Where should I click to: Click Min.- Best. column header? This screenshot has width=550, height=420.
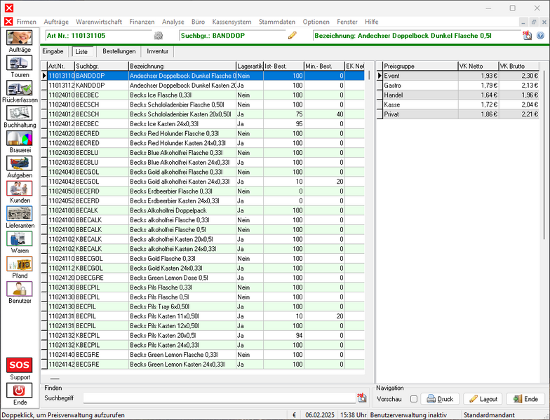(x=324, y=66)
